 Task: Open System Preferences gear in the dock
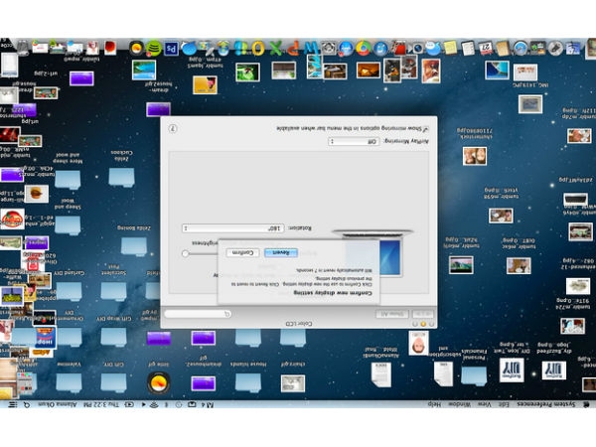coord(328,49)
